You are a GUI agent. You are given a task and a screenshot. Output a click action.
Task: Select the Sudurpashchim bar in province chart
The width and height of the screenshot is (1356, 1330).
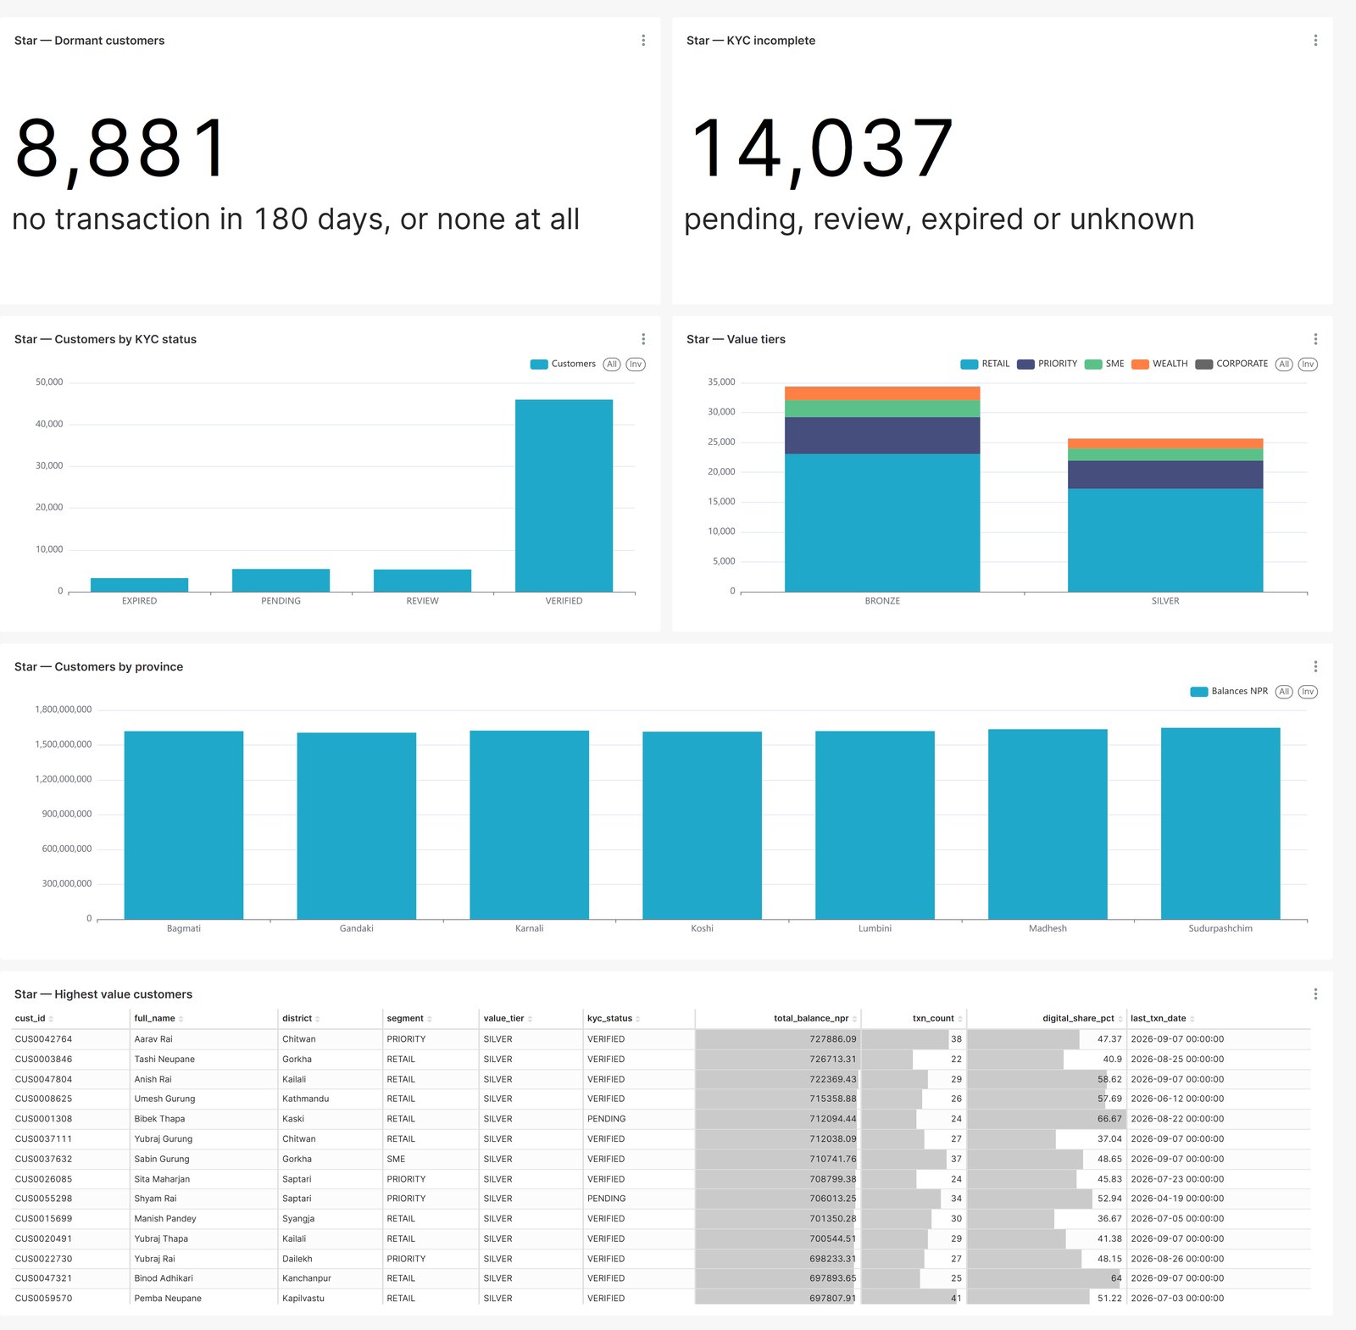tap(1220, 823)
